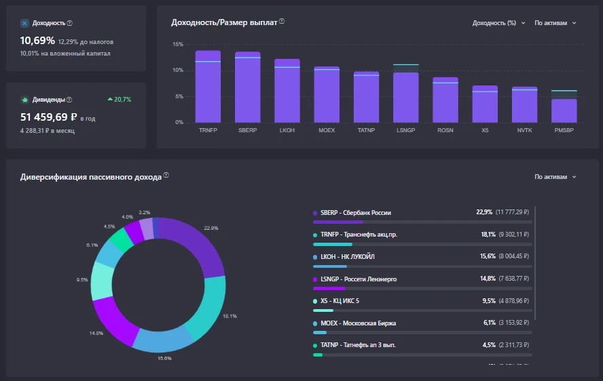Click the green dividends icon beside Дивиденды
This screenshot has width=603, height=381.
point(24,100)
